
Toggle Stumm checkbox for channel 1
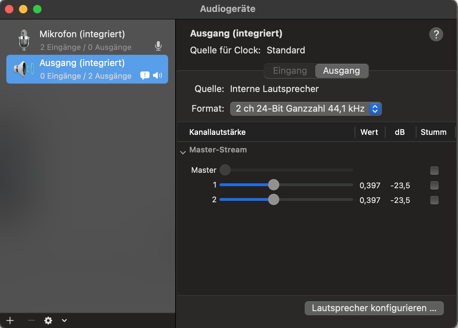click(x=434, y=185)
